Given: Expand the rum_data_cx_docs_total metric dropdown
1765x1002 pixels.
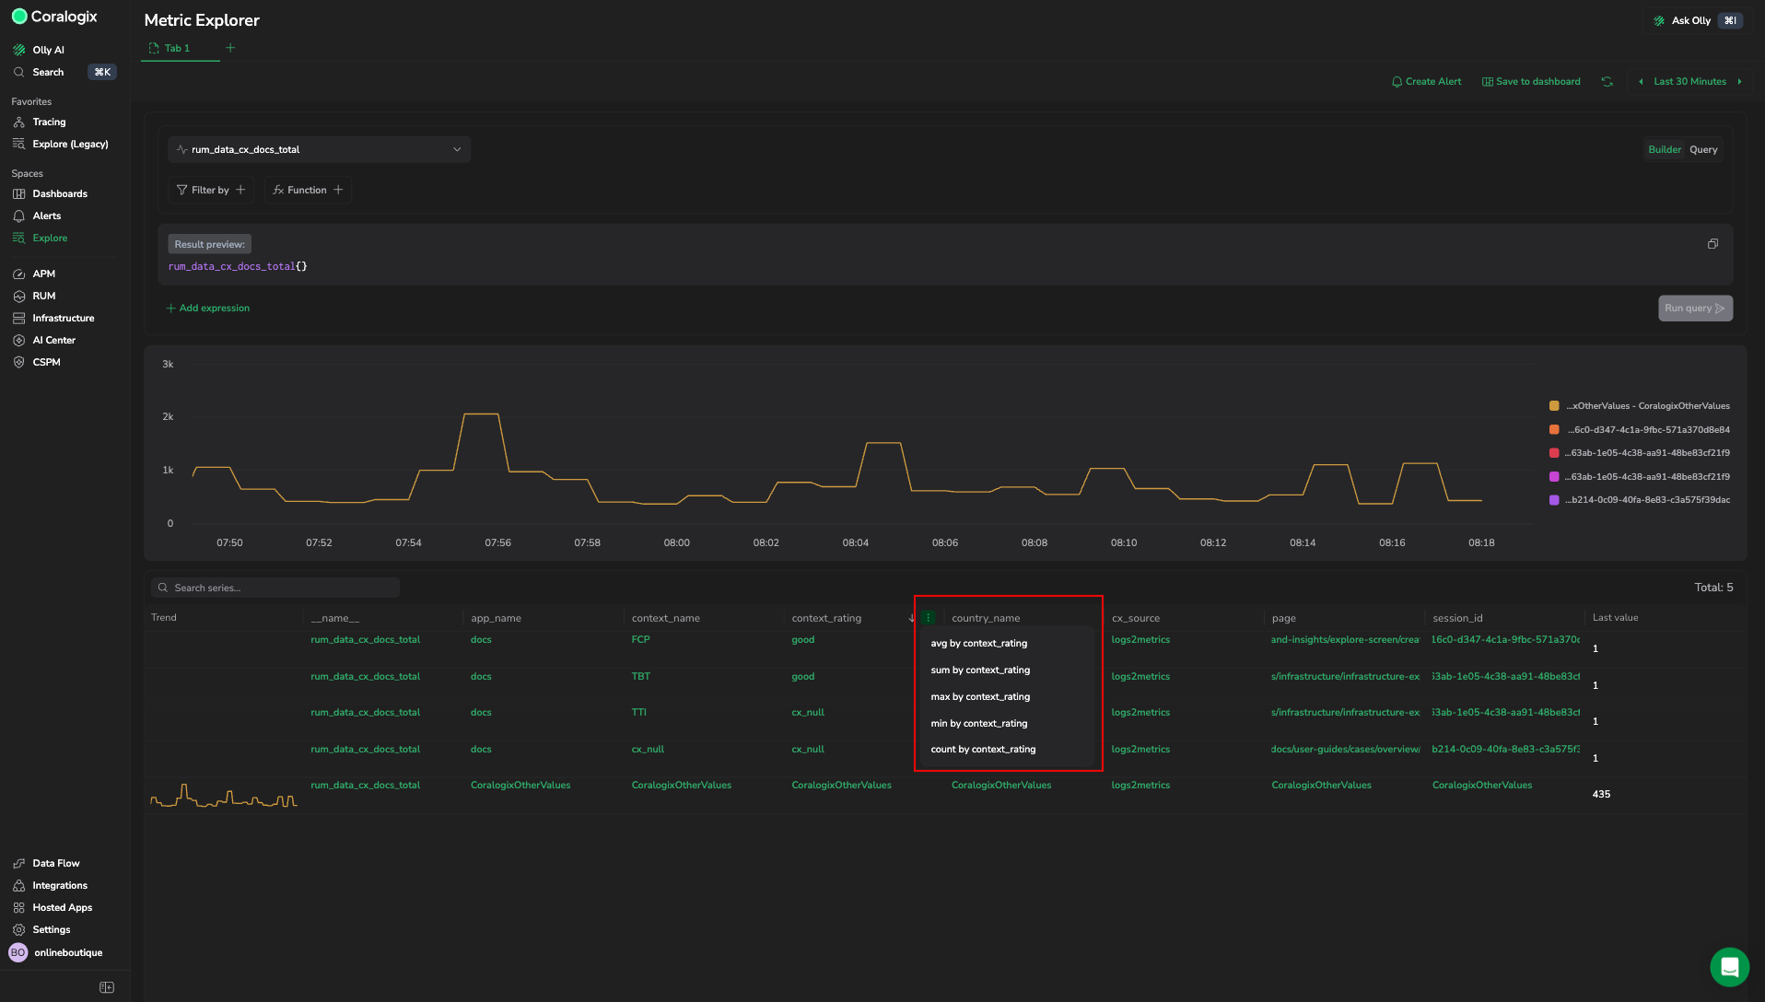Looking at the screenshot, I should pyautogui.click(x=319, y=149).
